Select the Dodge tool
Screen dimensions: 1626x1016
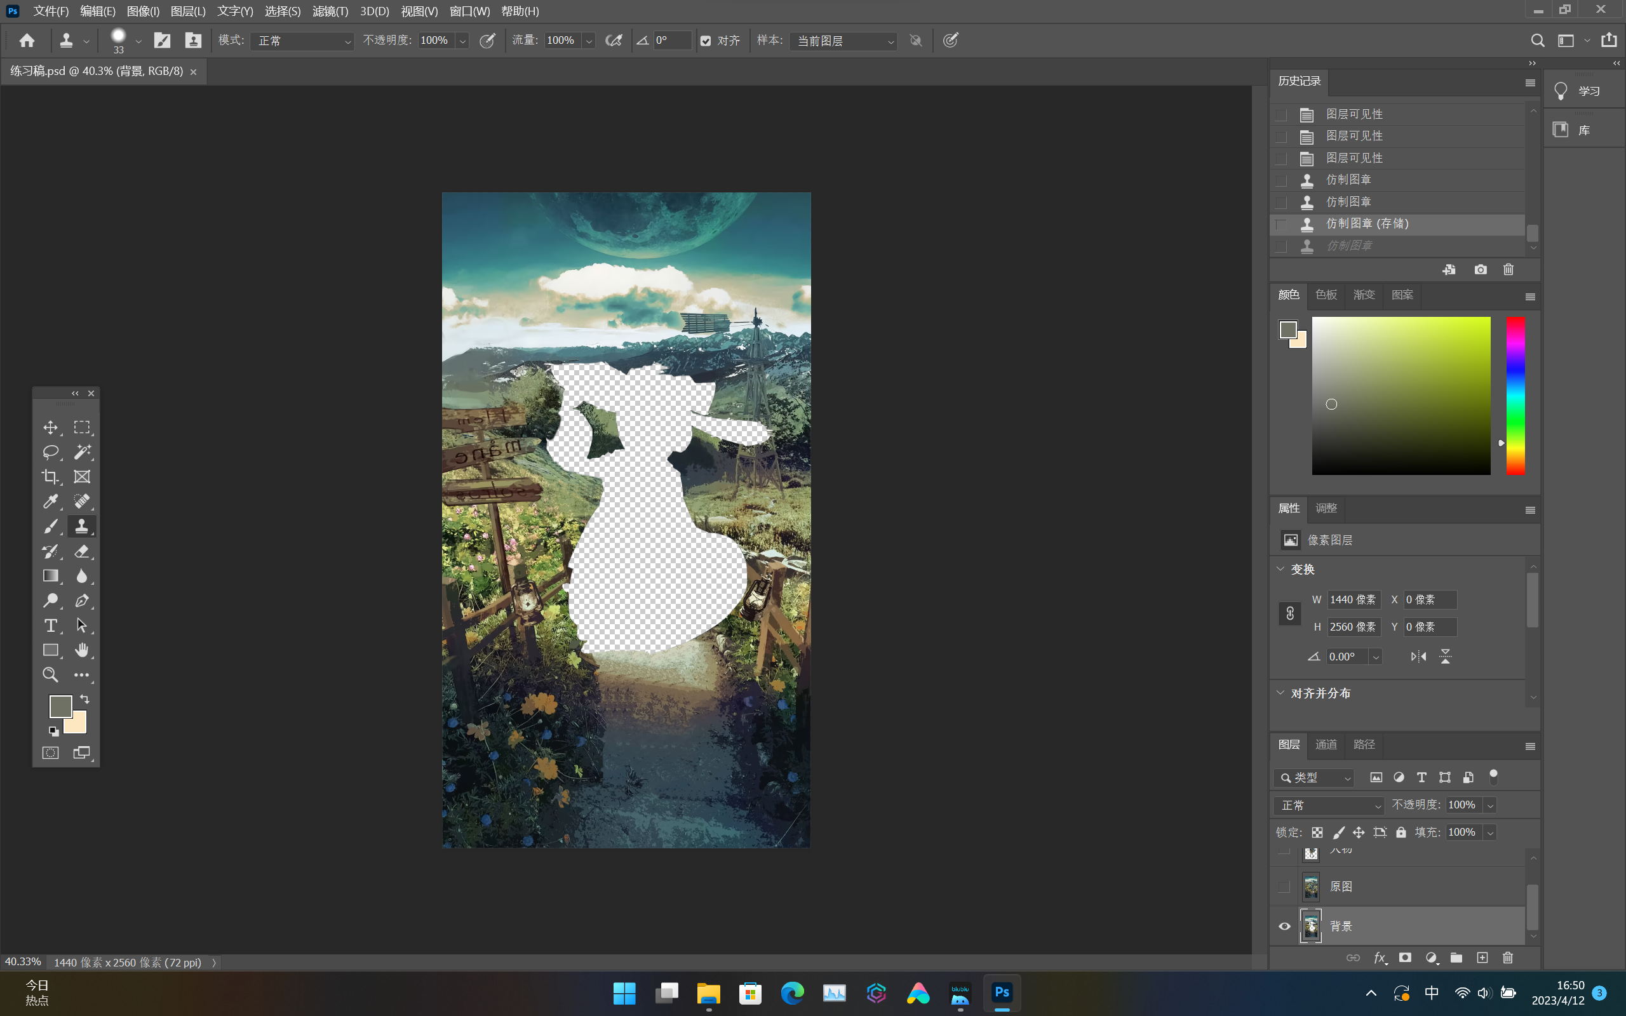tap(50, 601)
